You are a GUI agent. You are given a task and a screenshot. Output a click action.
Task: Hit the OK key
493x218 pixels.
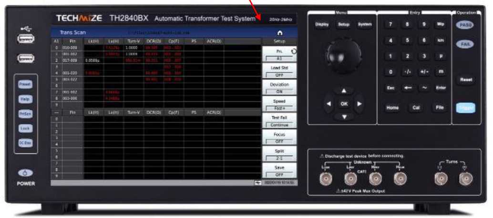[344, 104]
